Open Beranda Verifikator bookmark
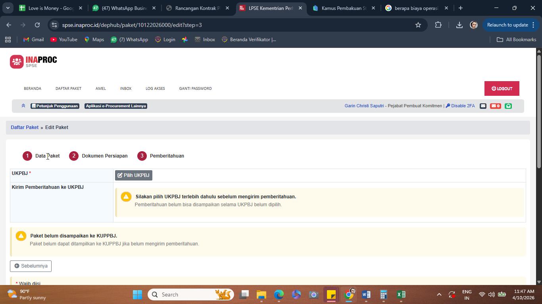 249,40
